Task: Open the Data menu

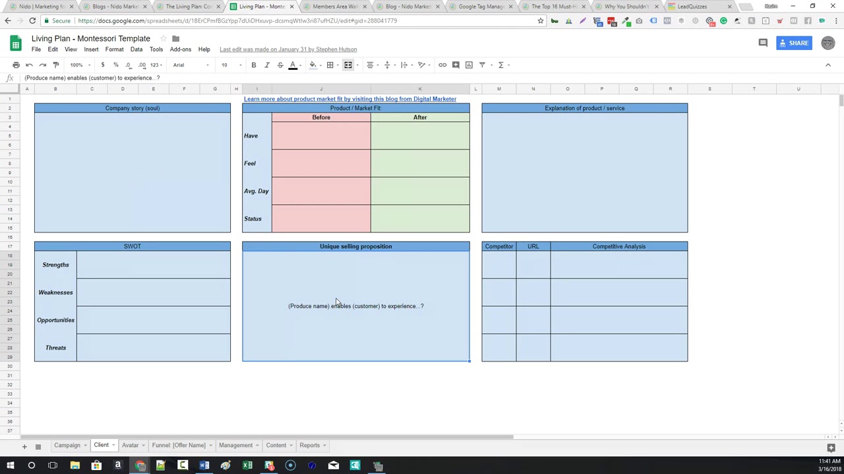Action: pyautogui.click(x=136, y=49)
